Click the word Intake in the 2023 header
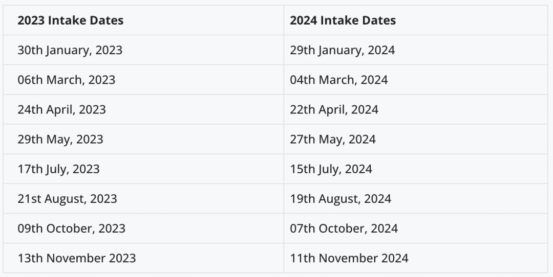Screen dimensions: 553x277 pyautogui.click(x=66, y=20)
